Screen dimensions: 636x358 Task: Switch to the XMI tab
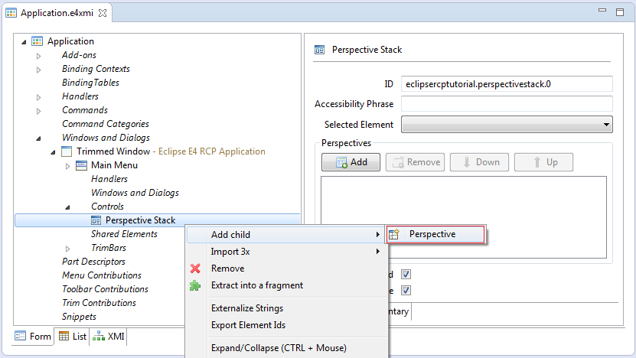point(109,336)
